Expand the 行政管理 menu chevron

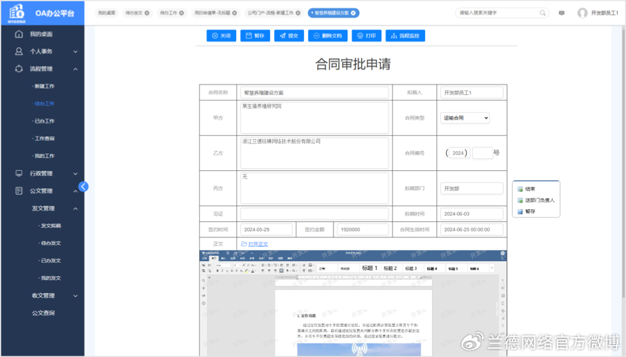(x=76, y=173)
